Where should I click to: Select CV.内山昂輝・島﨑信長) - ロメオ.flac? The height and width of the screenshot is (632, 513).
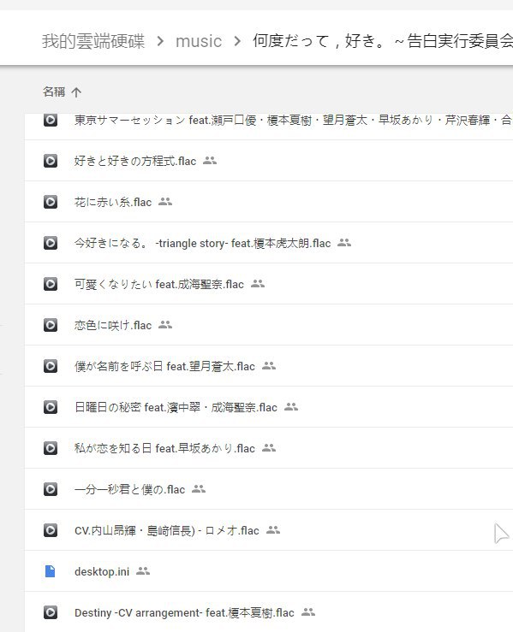click(x=268, y=530)
